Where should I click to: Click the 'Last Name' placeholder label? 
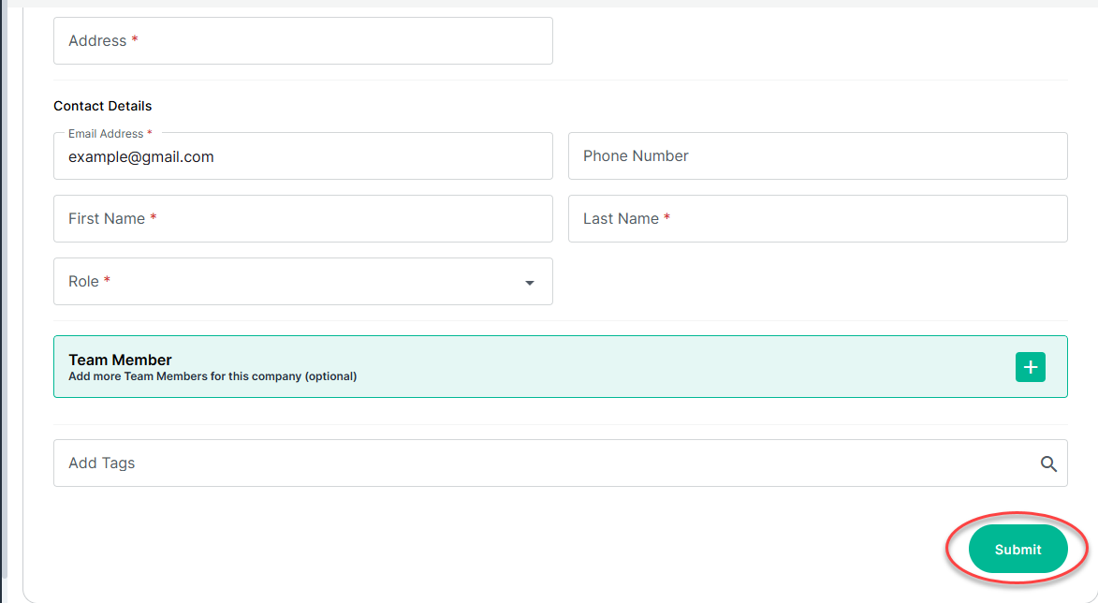point(621,219)
